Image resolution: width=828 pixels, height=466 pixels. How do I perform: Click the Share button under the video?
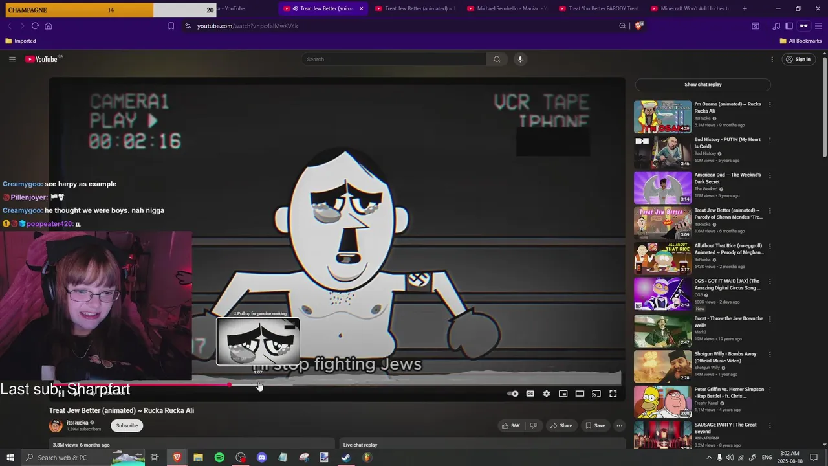pyautogui.click(x=561, y=425)
